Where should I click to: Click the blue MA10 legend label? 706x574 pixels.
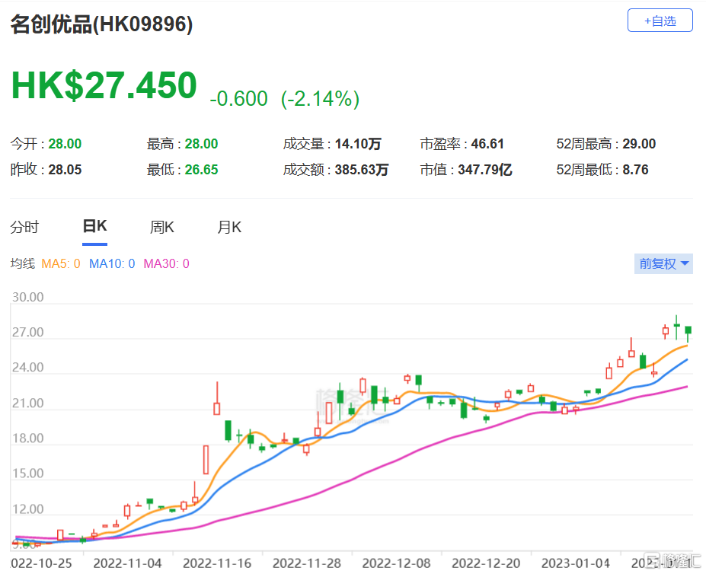(x=112, y=264)
